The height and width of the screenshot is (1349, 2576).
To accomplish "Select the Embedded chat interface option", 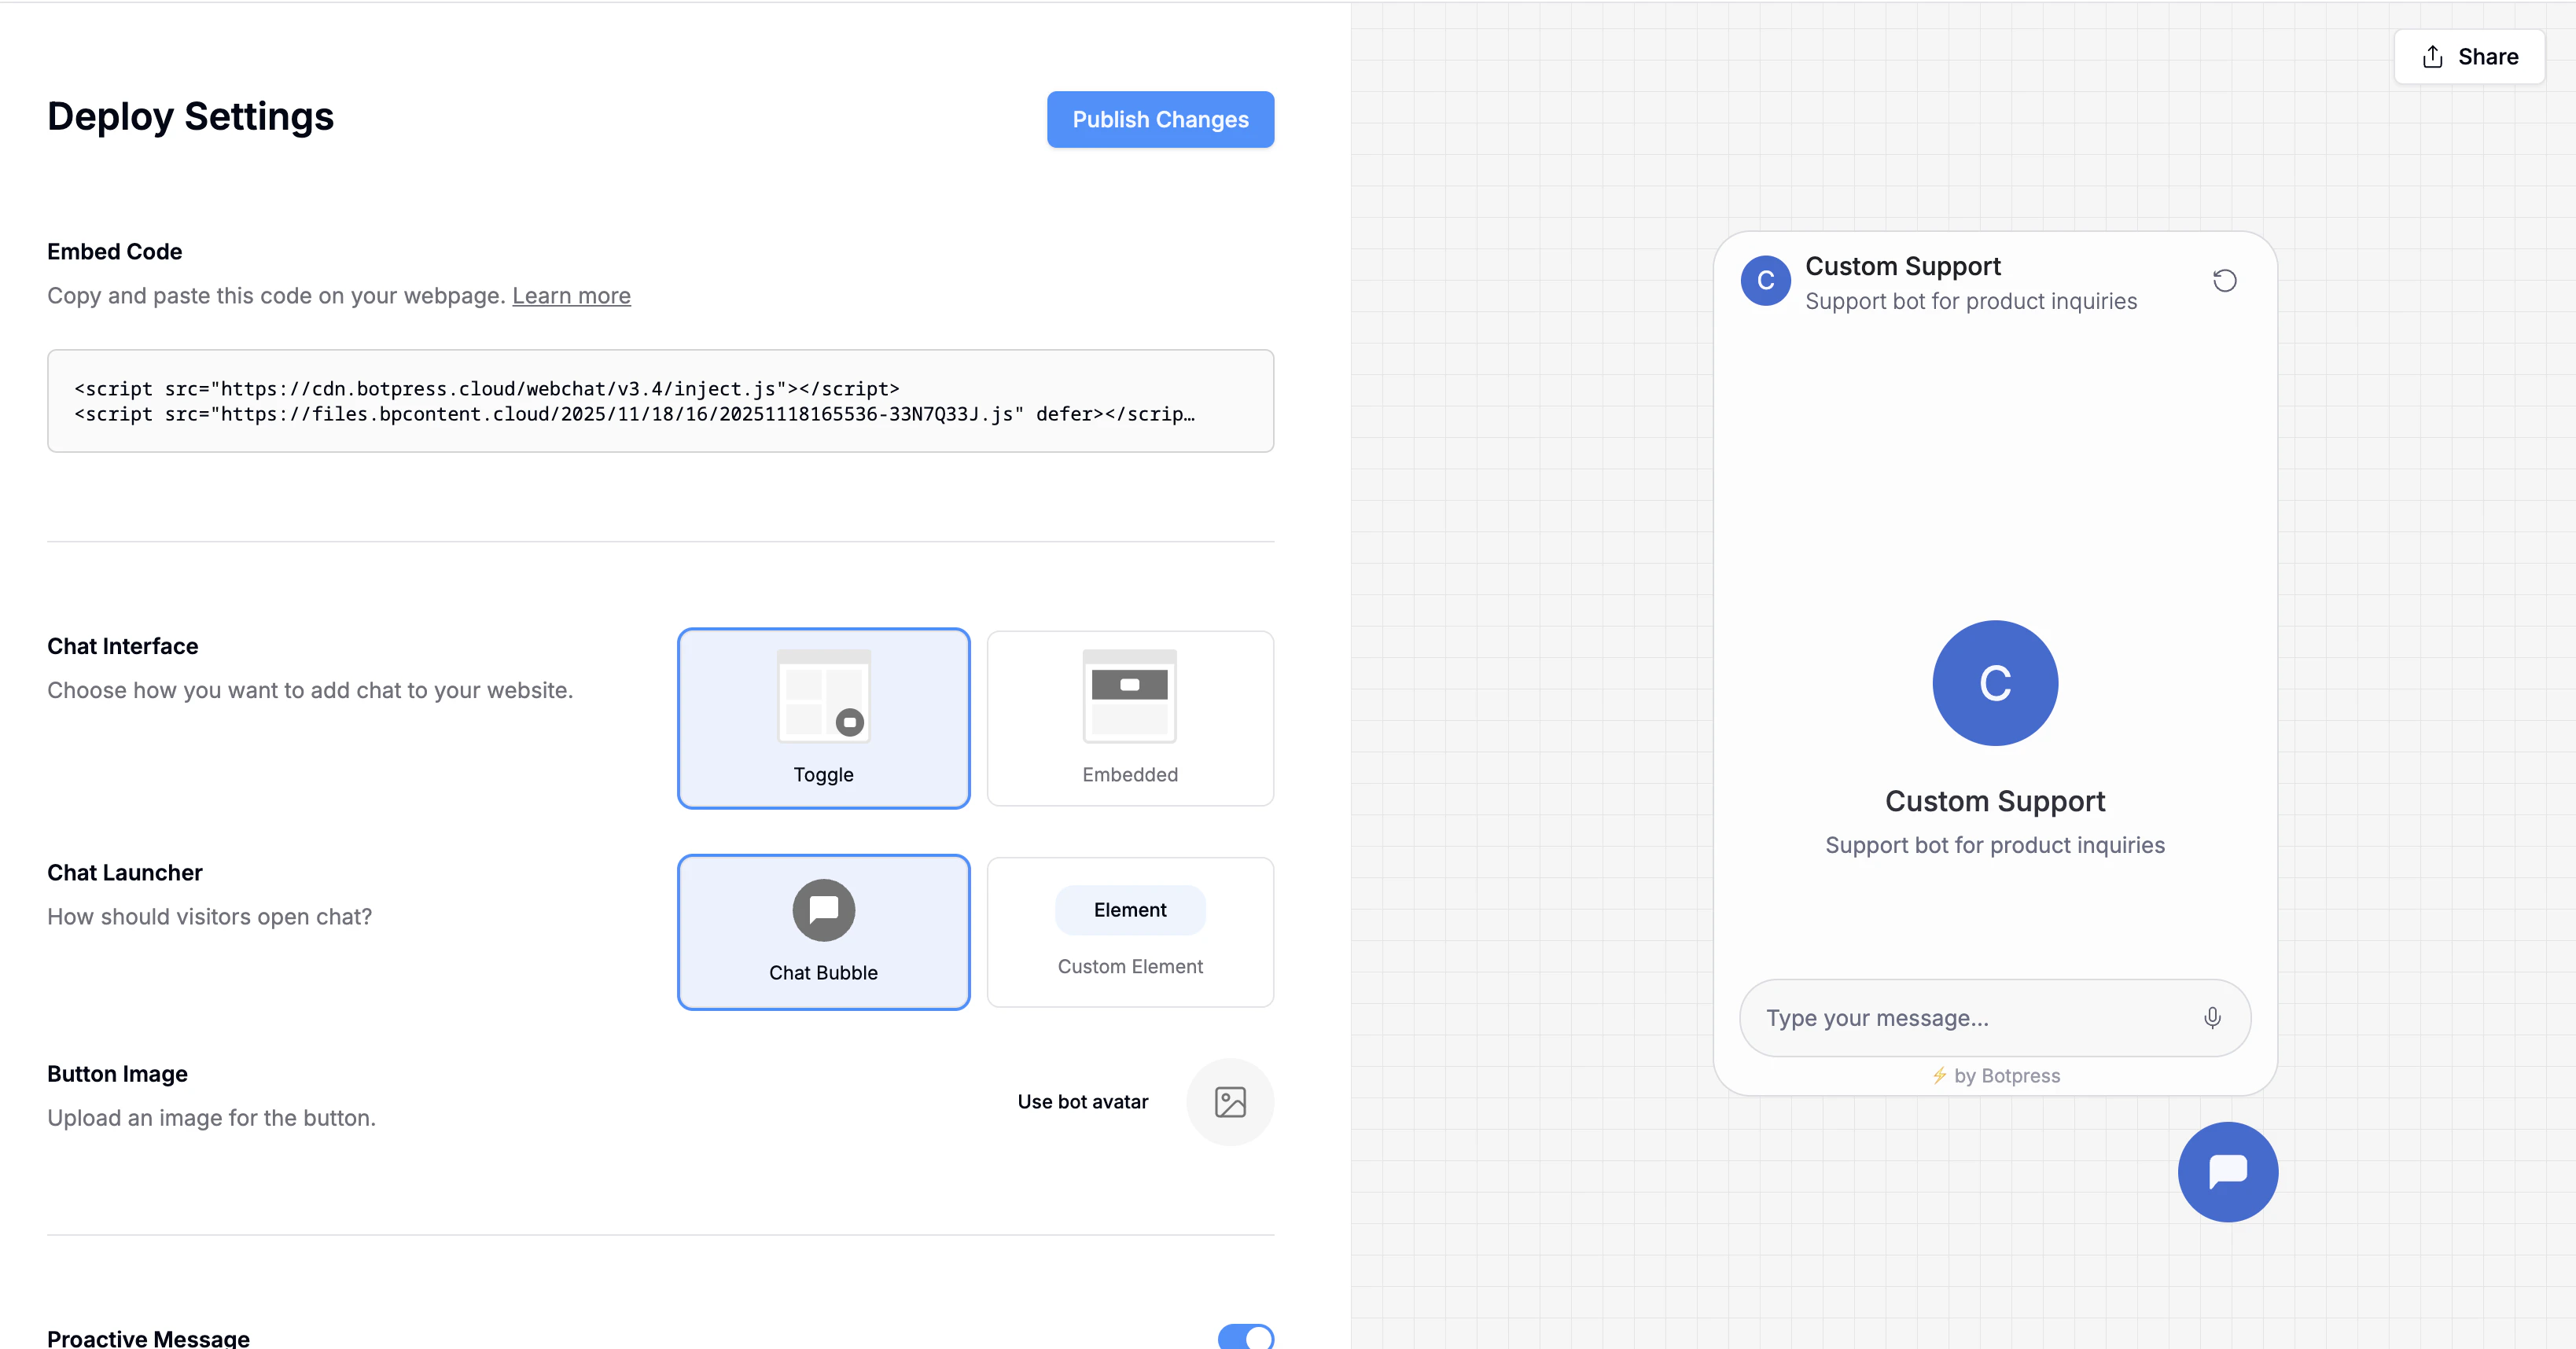I will coord(1129,718).
